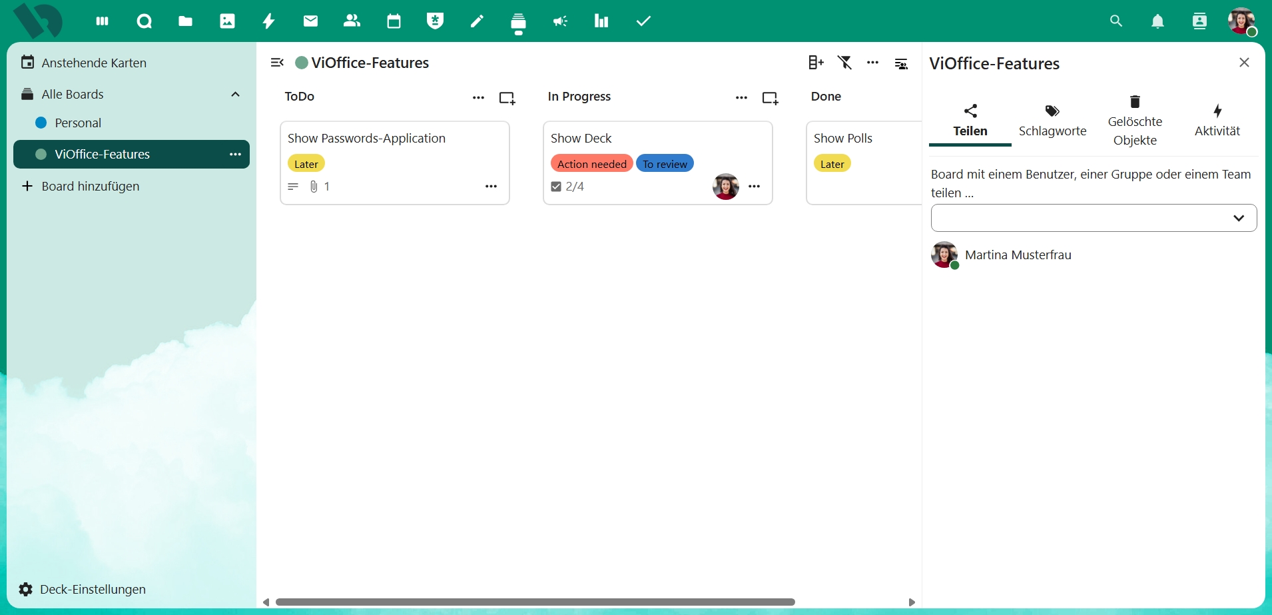This screenshot has height=615, width=1272.
Task: Open the Photos app
Action: (x=227, y=21)
